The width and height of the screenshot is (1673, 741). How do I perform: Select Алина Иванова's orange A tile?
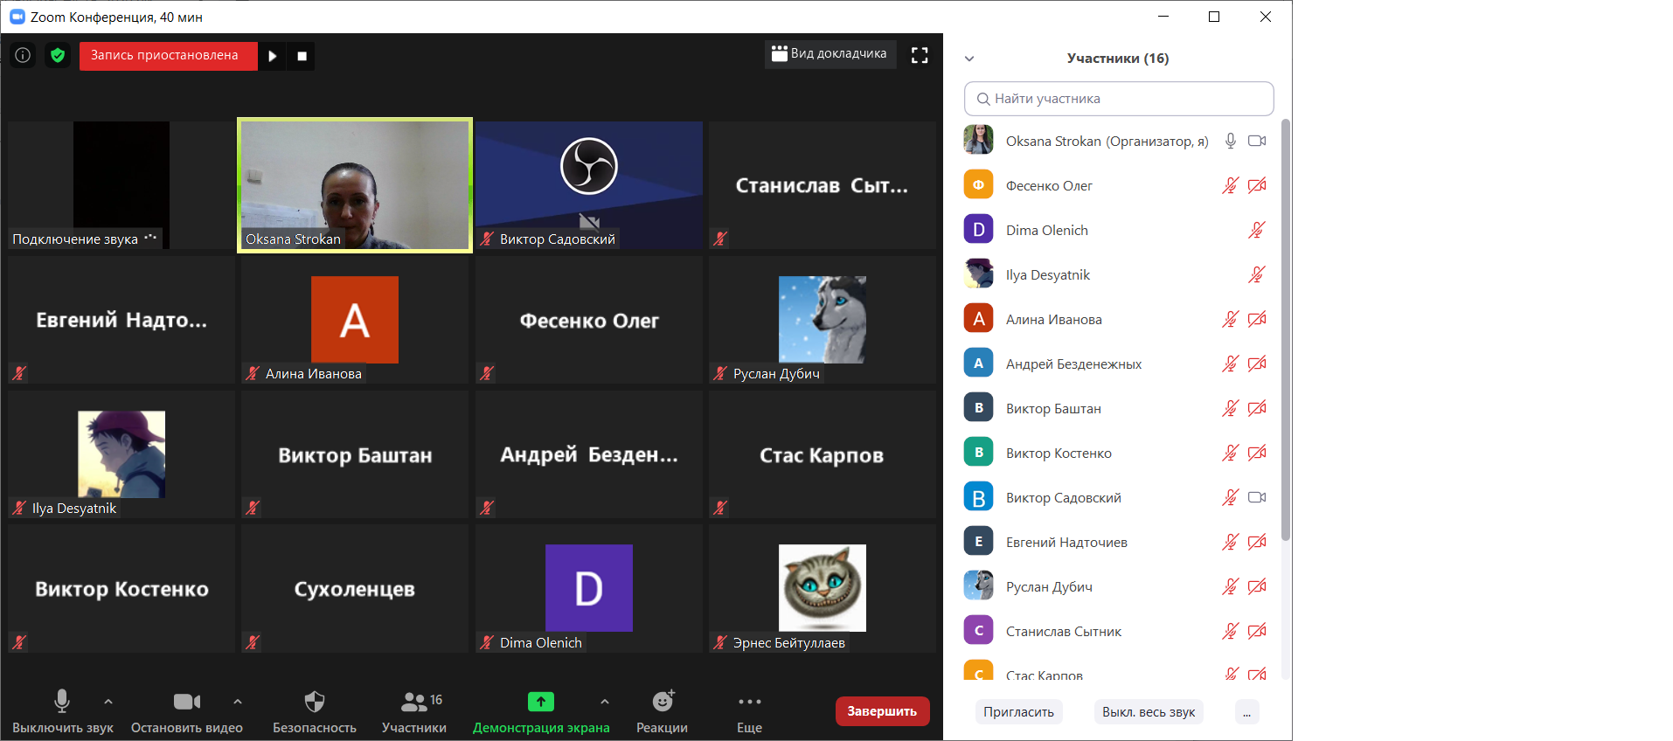355,320
